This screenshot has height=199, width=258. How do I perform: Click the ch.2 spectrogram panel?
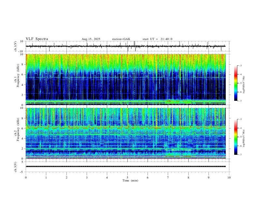click(x=126, y=133)
